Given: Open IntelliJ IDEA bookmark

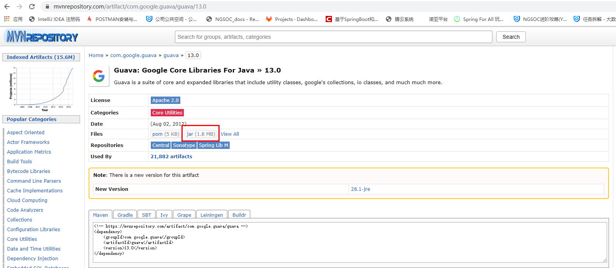Looking at the screenshot, I should click(x=54, y=19).
